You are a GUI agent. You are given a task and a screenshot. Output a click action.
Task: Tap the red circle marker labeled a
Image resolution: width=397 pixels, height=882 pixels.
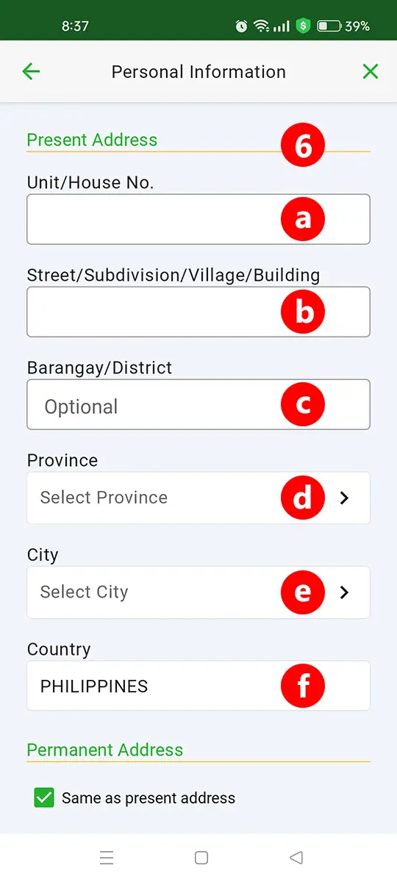pos(303,219)
